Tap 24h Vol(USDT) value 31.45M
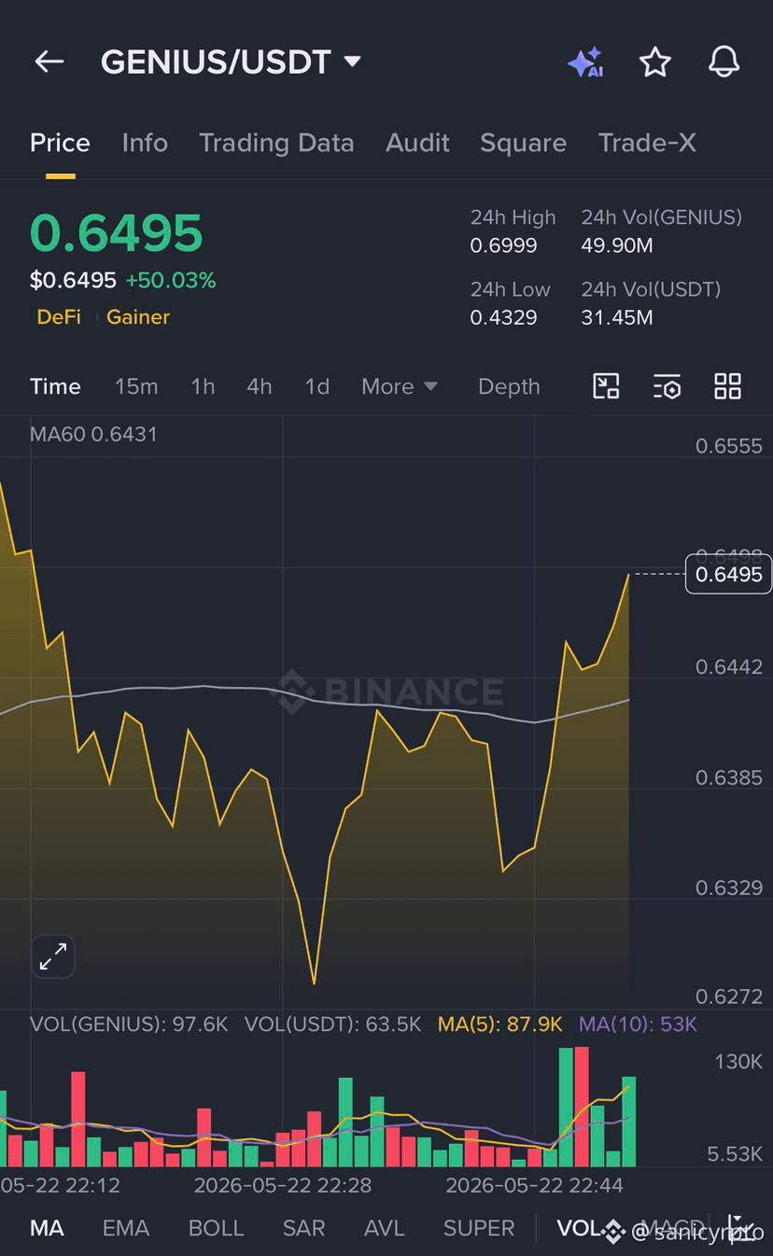The width and height of the screenshot is (773, 1256). [x=617, y=318]
